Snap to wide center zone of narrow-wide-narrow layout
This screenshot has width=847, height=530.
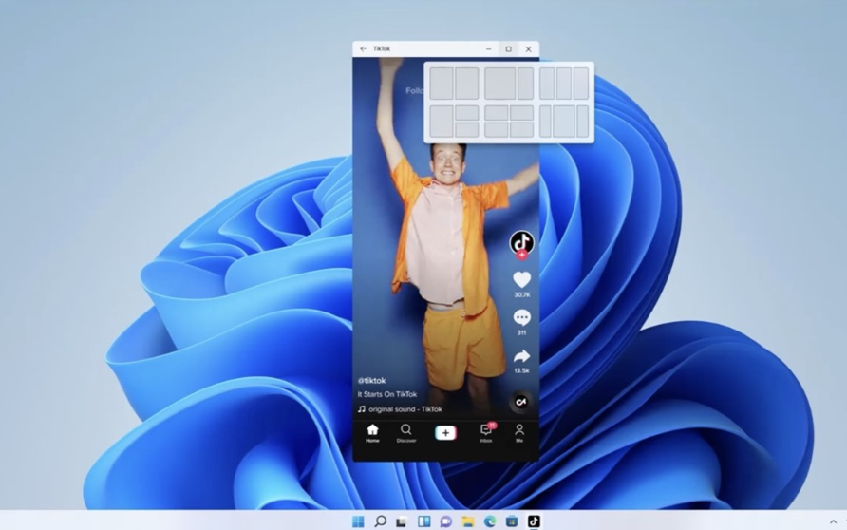tap(564, 122)
